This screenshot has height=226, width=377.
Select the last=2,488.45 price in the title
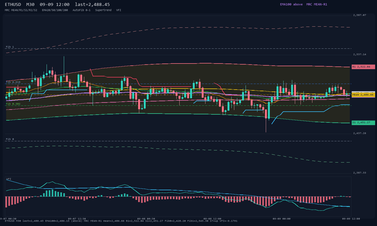pyautogui.click(x=92, y=5)
